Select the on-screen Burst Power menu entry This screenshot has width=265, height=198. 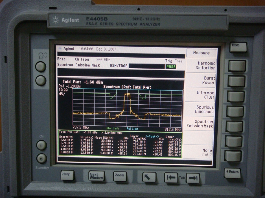[x=201, y=80]
